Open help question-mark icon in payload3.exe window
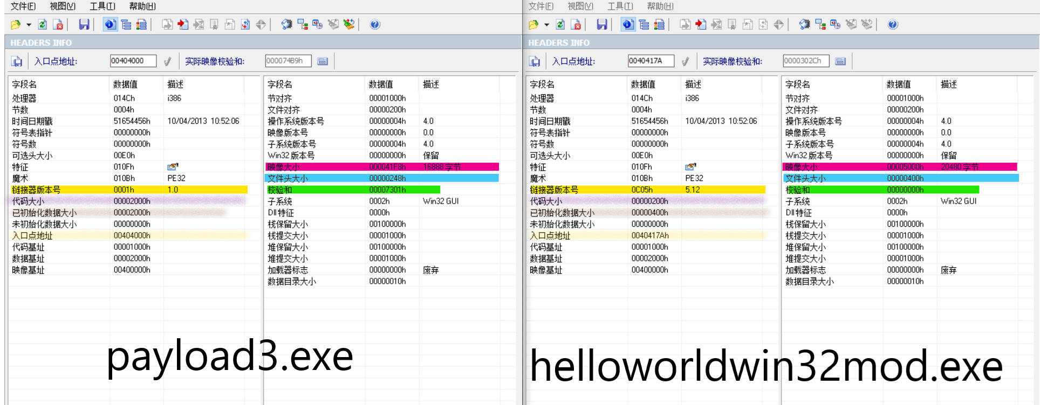Screen dimensions: 1040x405 (375, 24)
